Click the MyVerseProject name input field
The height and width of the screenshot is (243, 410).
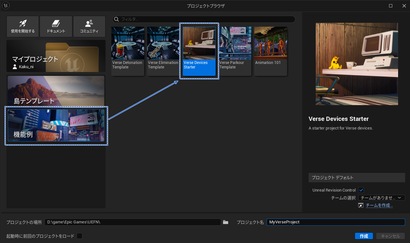click(x=336, y=222)
